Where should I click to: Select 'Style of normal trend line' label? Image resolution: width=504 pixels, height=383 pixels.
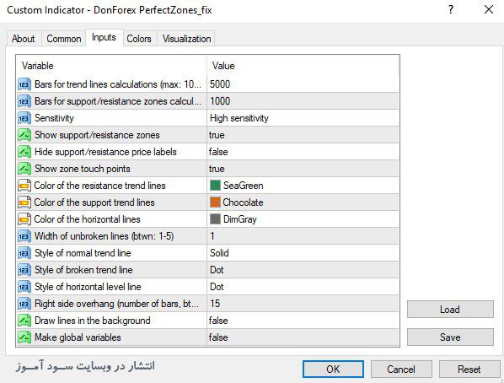point(83,253)
